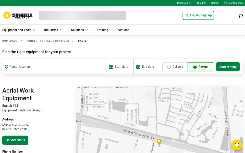Click the 'Branch #65' text
This screenshot has height=153, width=245.
pos(10,106)
